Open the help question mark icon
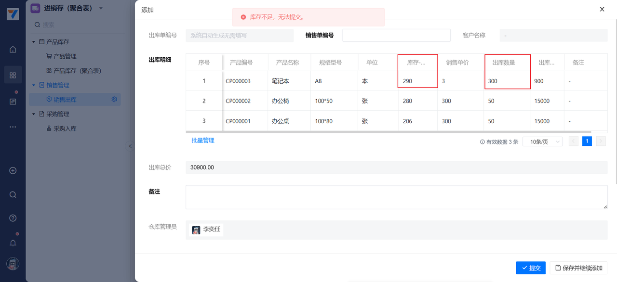 coord(13,218)
